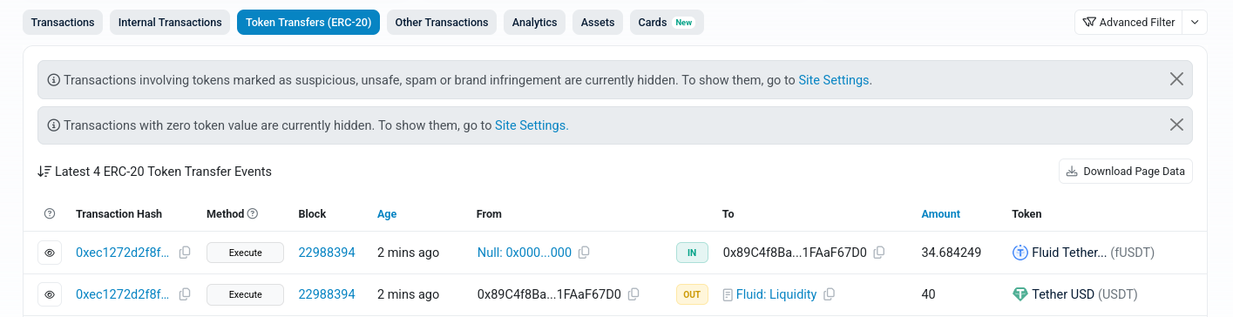Image resolution: width=1233 pixels, height=317 pixels.
Task: Preview USDT transfer row with eye icon
Action: pos(50,294)
